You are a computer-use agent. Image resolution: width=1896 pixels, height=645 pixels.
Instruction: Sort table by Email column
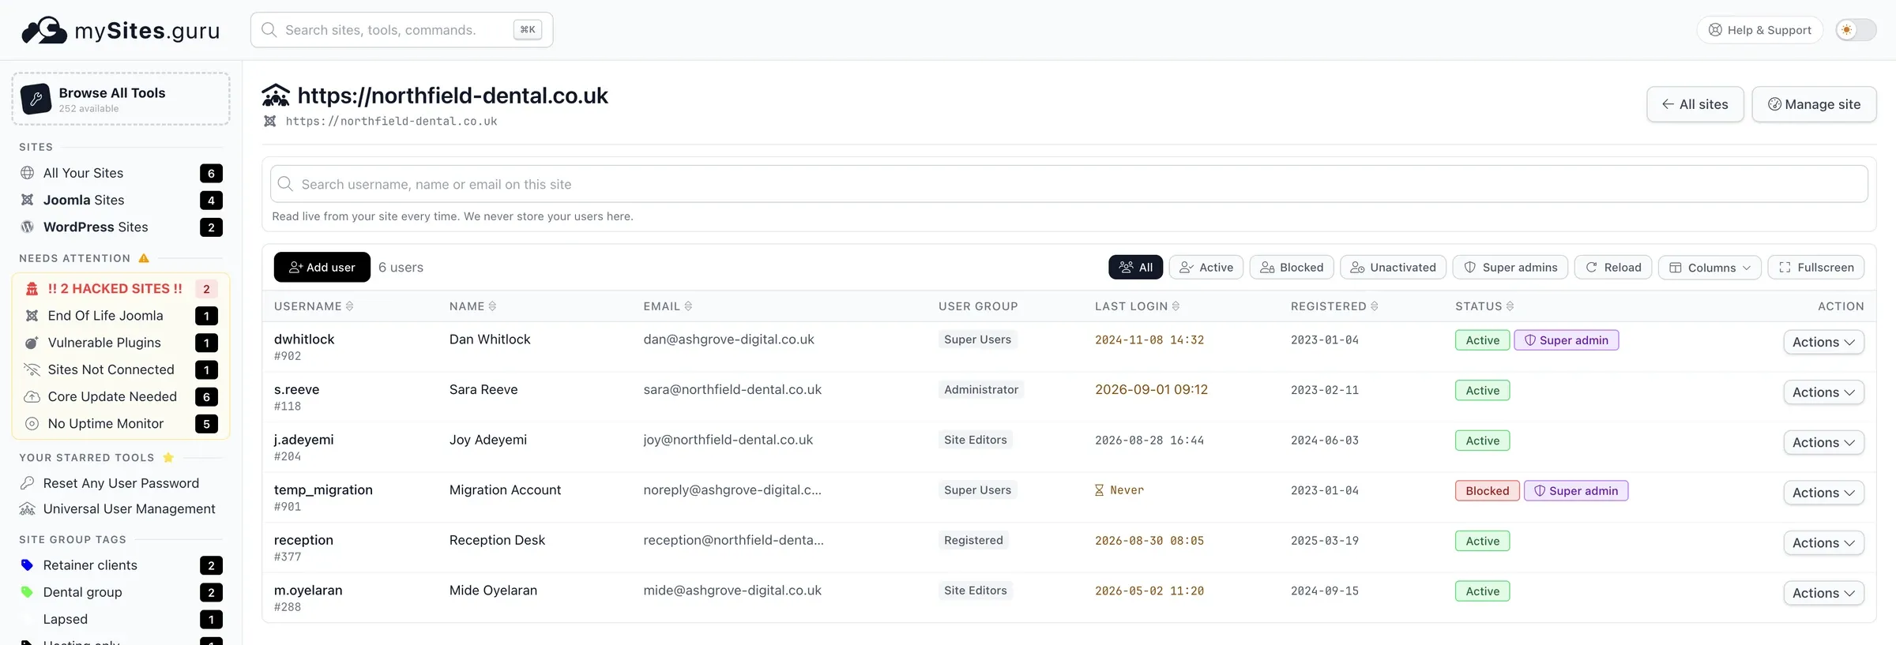pyautogui.click(x=668, y=306)
